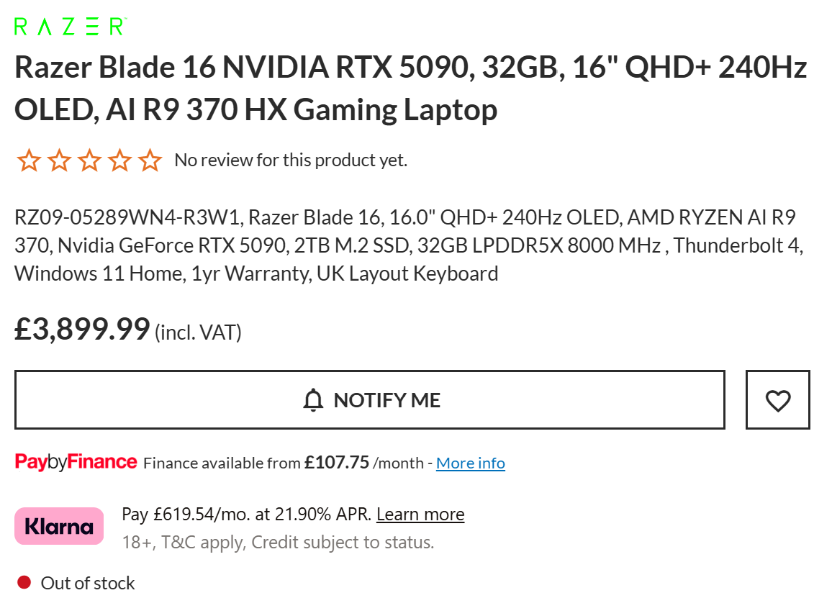Click the 'Out of stock' status text
The image size is (832, 598).
[88, 583]
